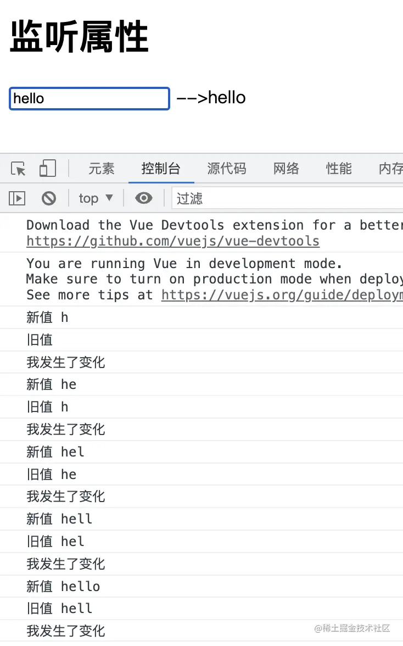Click 'Make sure to turn on production' line
This screenshot has height=646, width=403.
215,279
